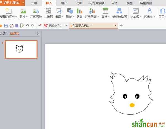This screenshot has height=129, width=166.
Task: Add a new document tab (+)
Action: click(121, 26)
